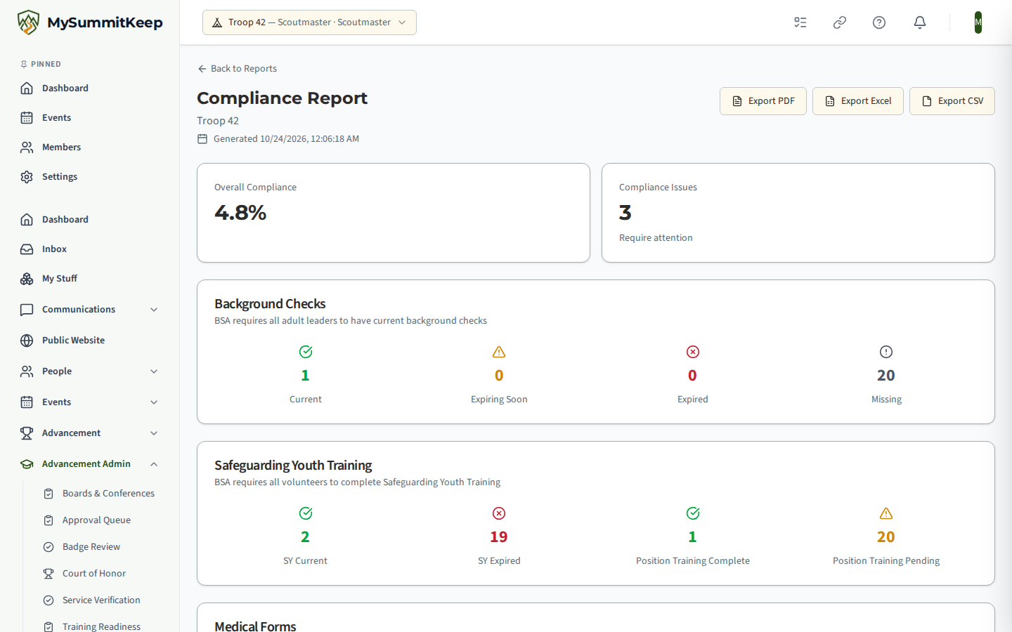This screenshot has height=632, width=1012.
Task: Open the Inbox
Action: tap(90, 249)
